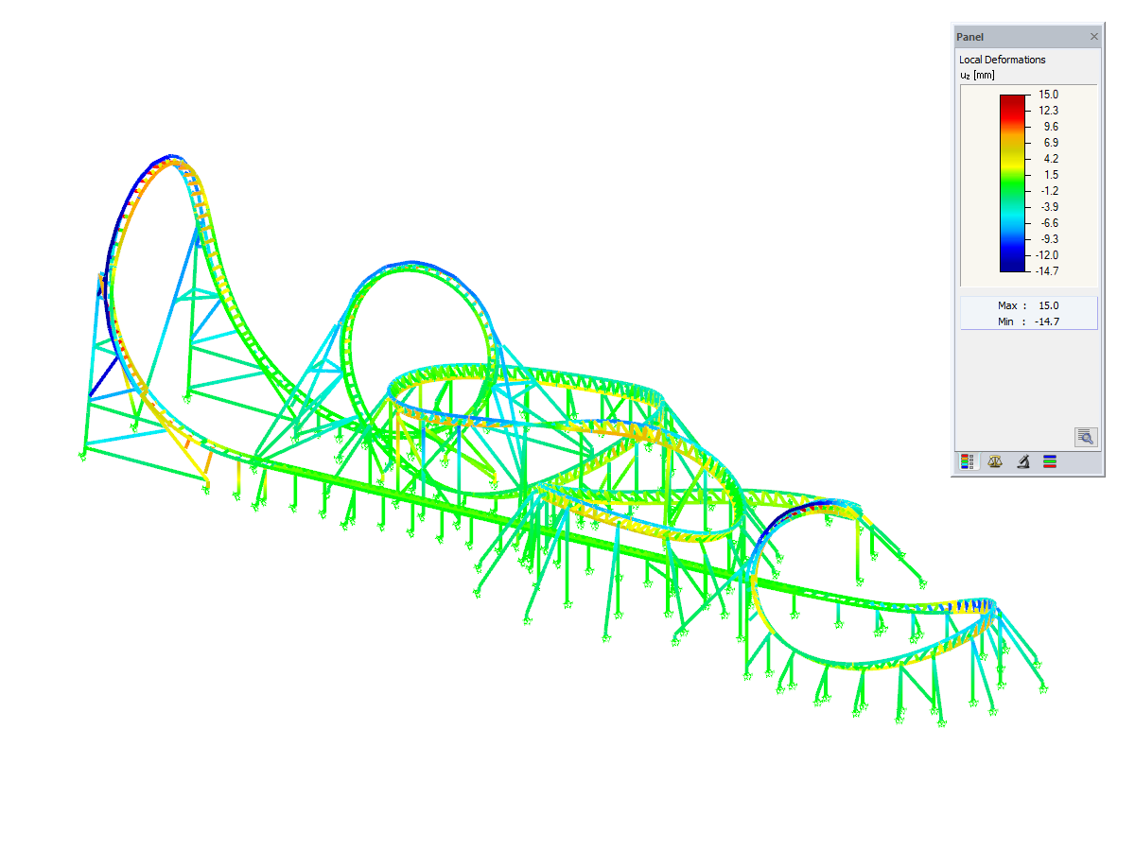
Task: Switch to the Factors tab with scales icon
Action: pyautogui.click(x=994, y=460)
